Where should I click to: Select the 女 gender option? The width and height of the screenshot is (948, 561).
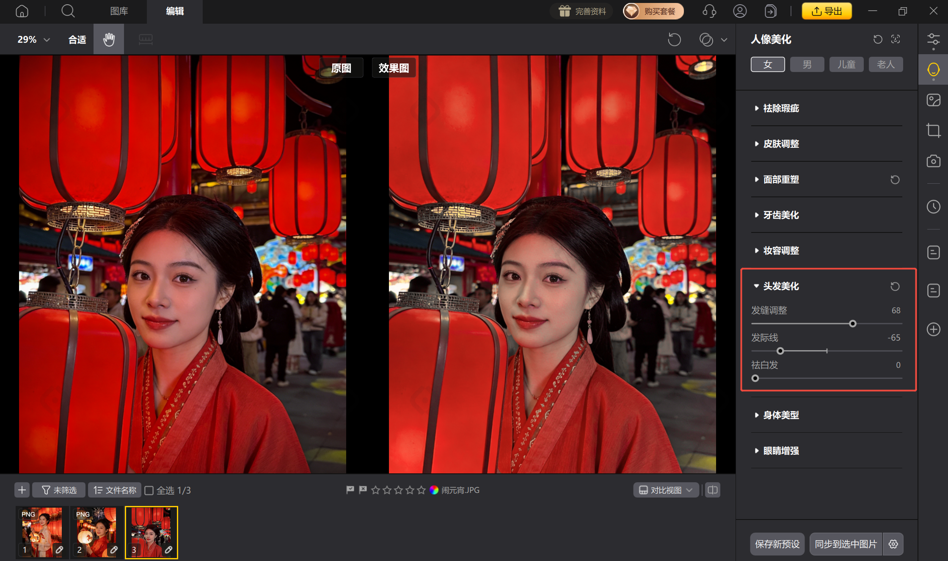767,64
